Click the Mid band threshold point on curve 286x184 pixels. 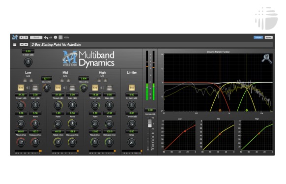(x=220, y=134)
